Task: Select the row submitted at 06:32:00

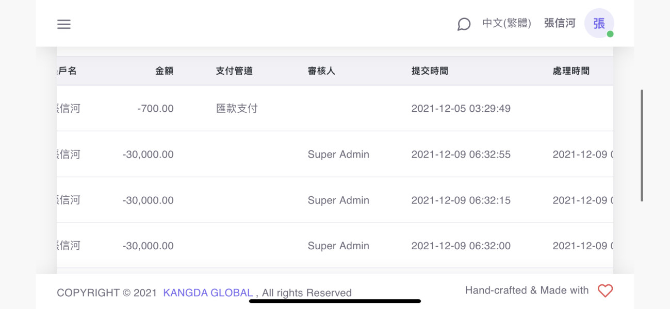Action: (x=461, y=246)
